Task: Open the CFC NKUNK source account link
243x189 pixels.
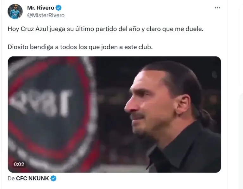Action: point(32,178)
